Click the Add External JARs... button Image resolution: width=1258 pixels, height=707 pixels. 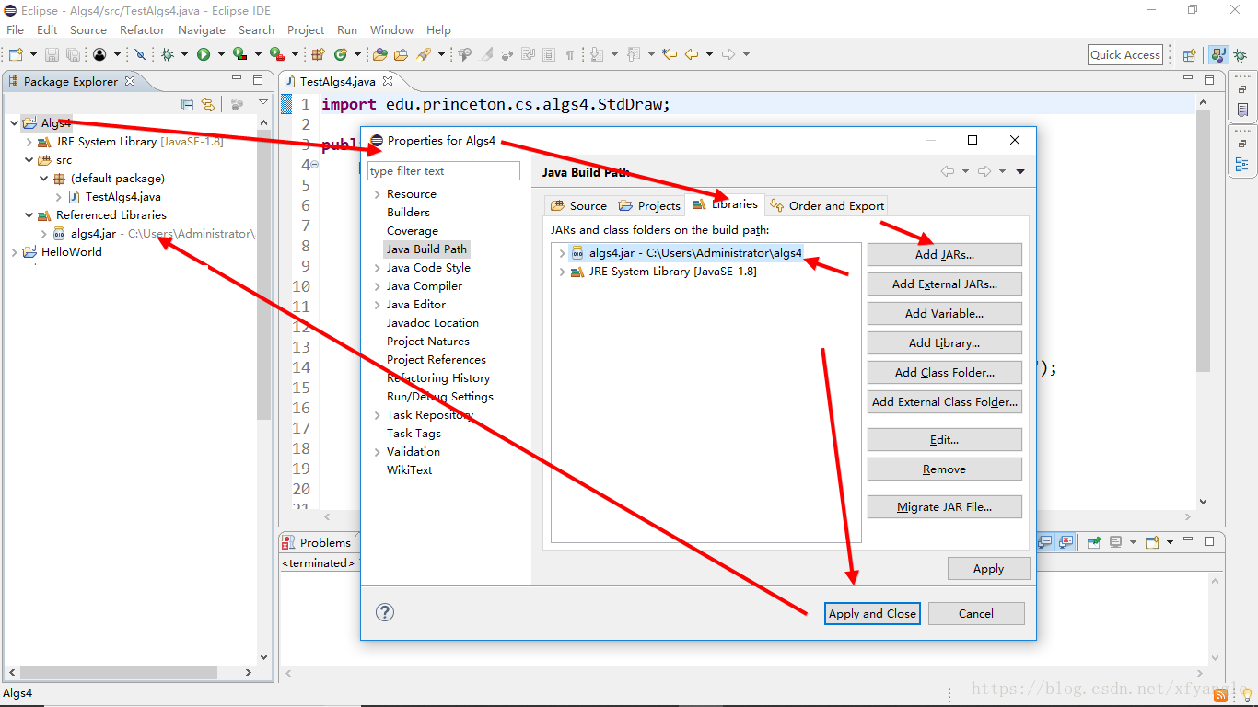[944, 284]
